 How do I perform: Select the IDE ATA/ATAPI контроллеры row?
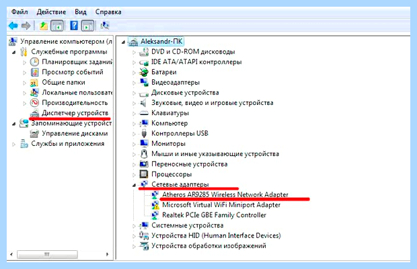pyautogui.click(x=196, y=62)
